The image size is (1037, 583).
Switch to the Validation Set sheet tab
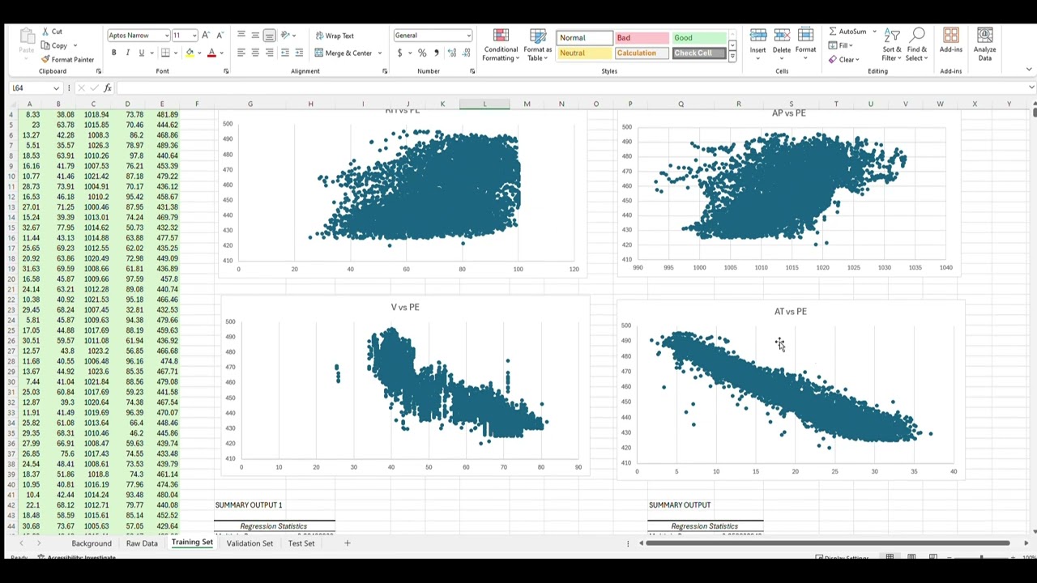click(250, 543)
